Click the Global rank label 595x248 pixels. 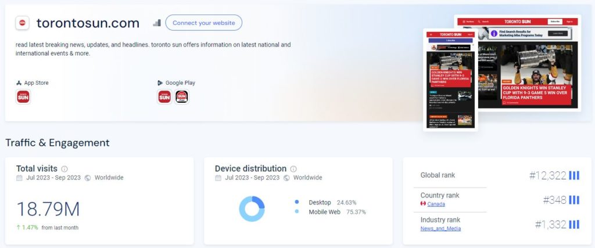click(x=438, y=175)
